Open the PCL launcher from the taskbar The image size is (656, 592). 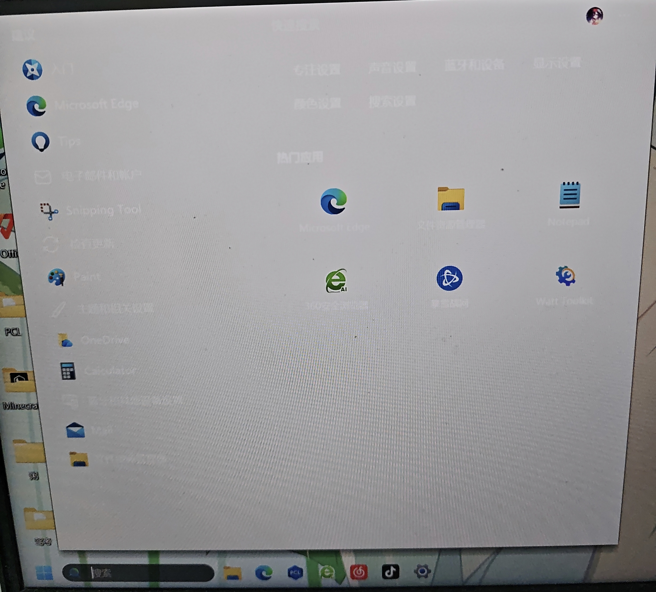coord(295,573)
